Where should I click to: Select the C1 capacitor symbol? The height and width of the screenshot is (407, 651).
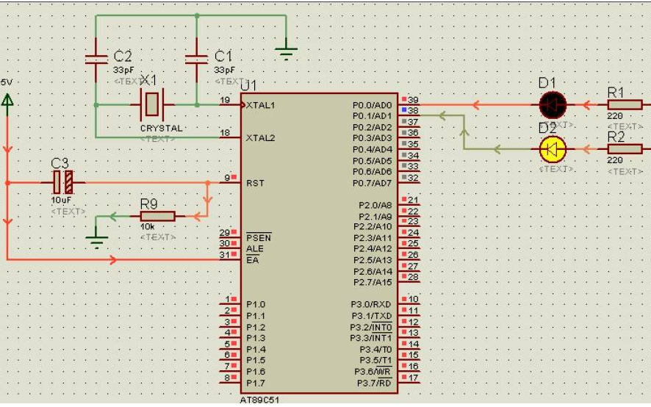click(x=196, y=59)
